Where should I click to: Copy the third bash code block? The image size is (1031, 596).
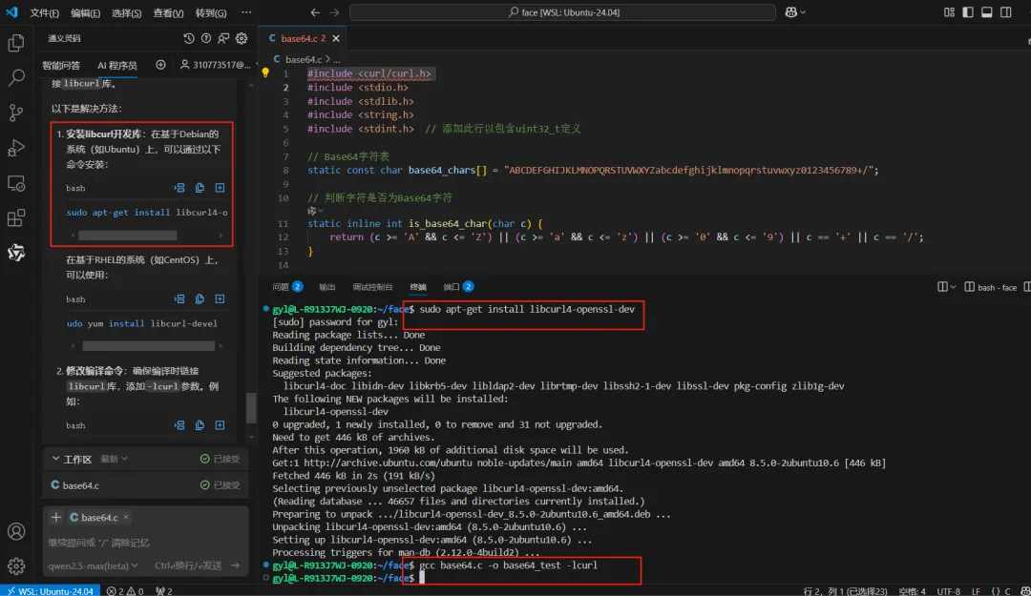coord(200,425)
